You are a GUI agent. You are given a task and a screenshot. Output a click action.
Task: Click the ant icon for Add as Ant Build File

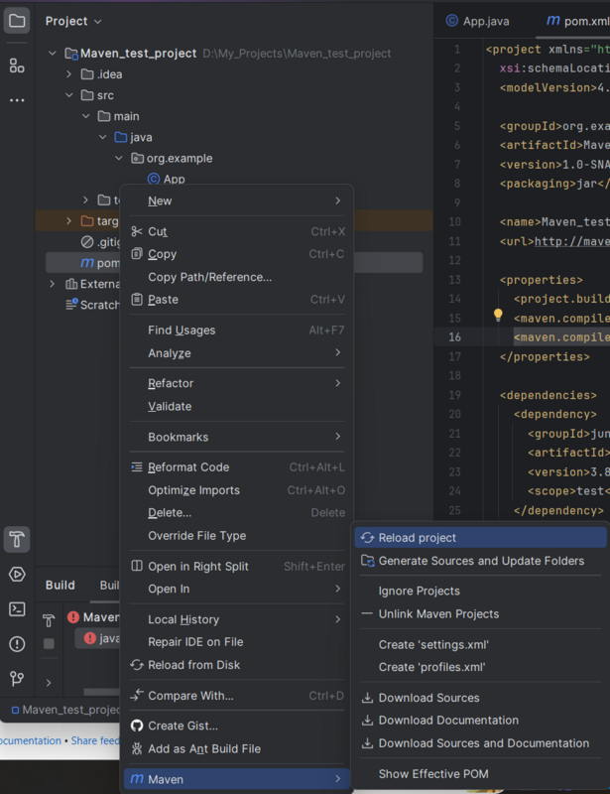137,748
